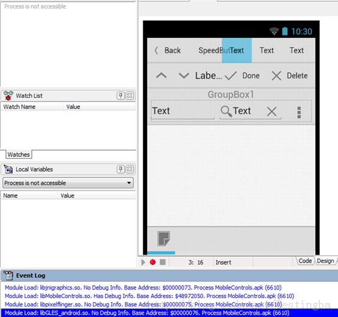Click the Event Log icon

point(9,275)
